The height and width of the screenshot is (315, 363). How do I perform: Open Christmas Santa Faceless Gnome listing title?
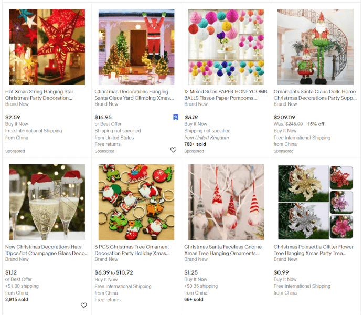(x=223, y=250)
